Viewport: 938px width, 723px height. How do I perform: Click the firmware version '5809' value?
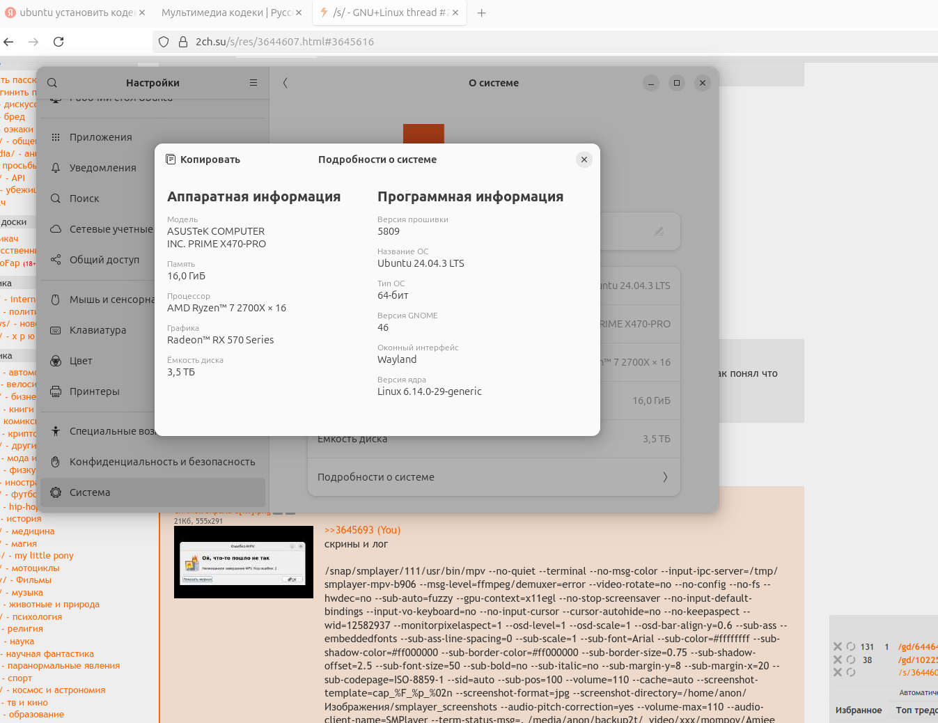389,231
